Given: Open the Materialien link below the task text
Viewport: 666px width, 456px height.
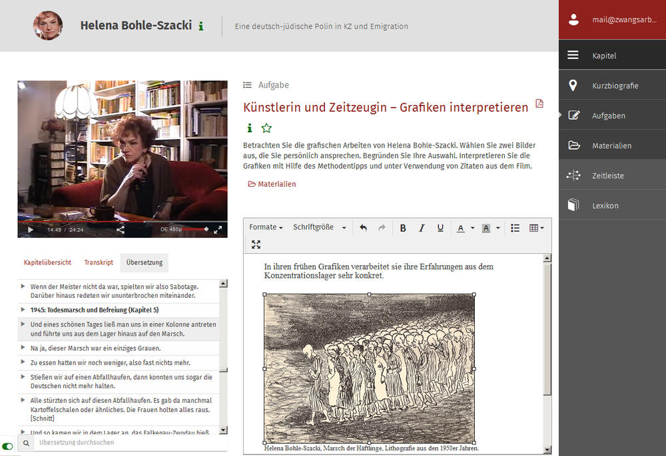Looking at the screenshot, I should tap(272, 184).
